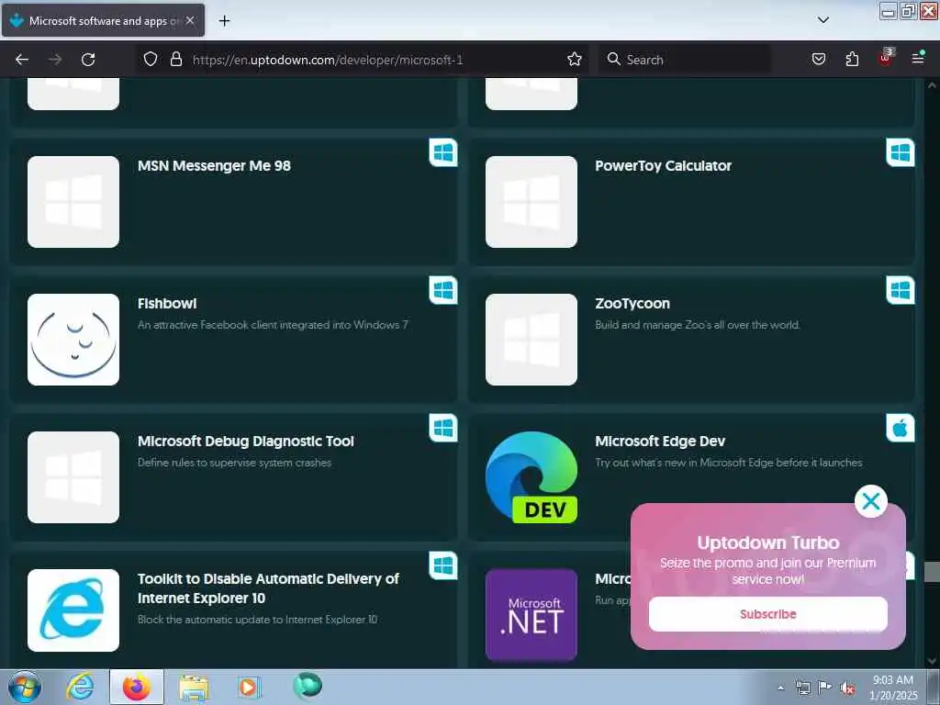Save page to Pocket
Viewport: 940px width, 705px height.
818,59
